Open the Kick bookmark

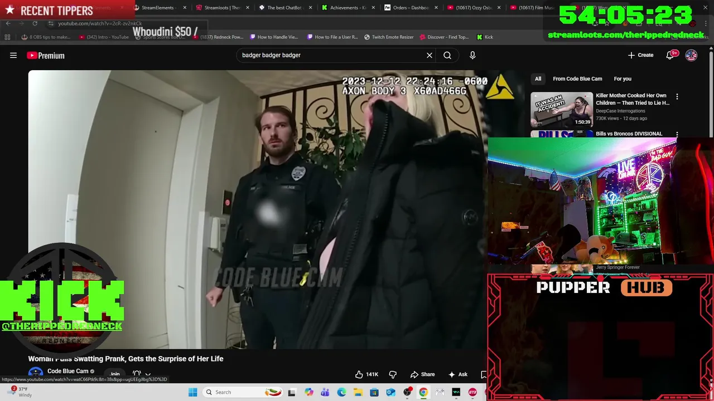485,37
